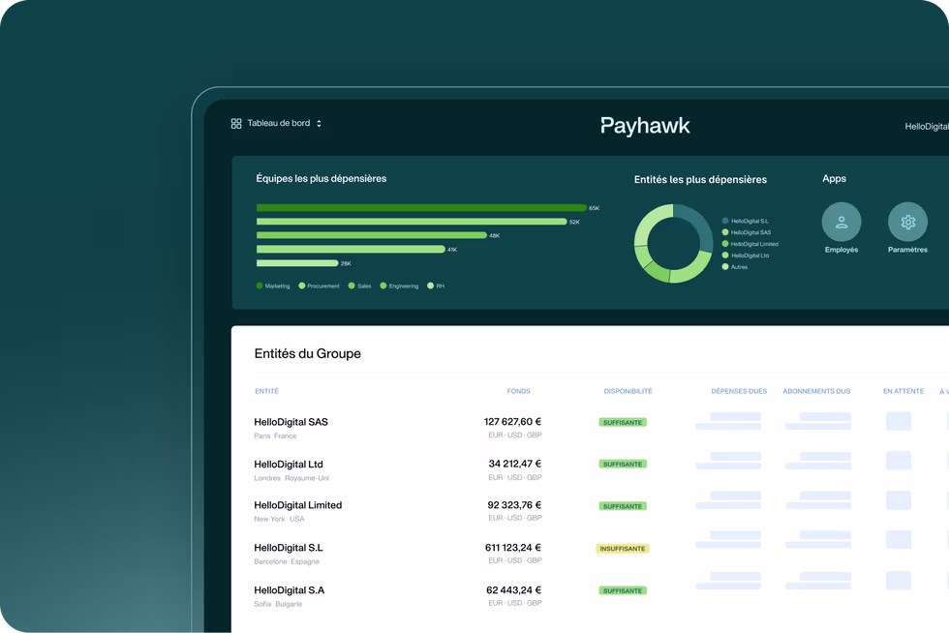Click the 34 212,47 € funds amount

[515, 464]
